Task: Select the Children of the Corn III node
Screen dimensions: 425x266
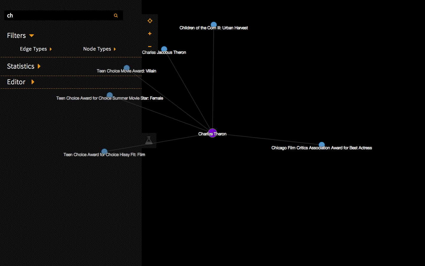Action: pos(213,25)
